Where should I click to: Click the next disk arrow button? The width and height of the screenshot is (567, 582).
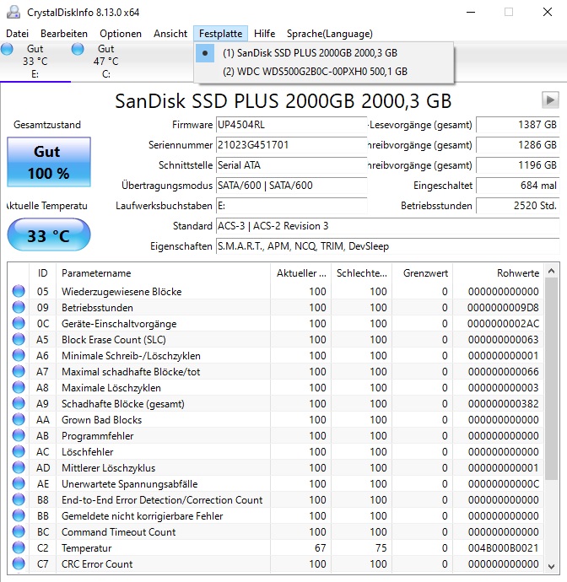550,100
